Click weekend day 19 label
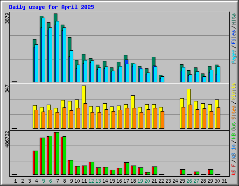Image resolution: width=239 pixels, height=186 pixels. click(140, 181)
